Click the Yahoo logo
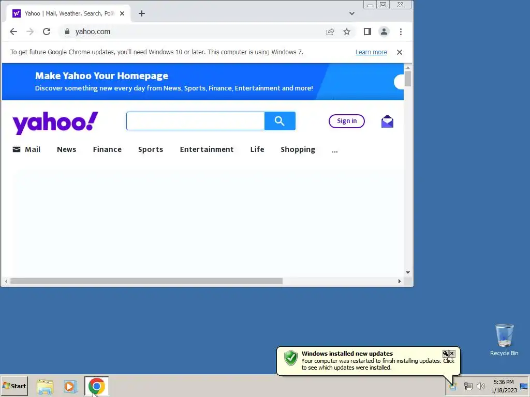This screenshot has height=397, width=530. click(x=55, y=123)
